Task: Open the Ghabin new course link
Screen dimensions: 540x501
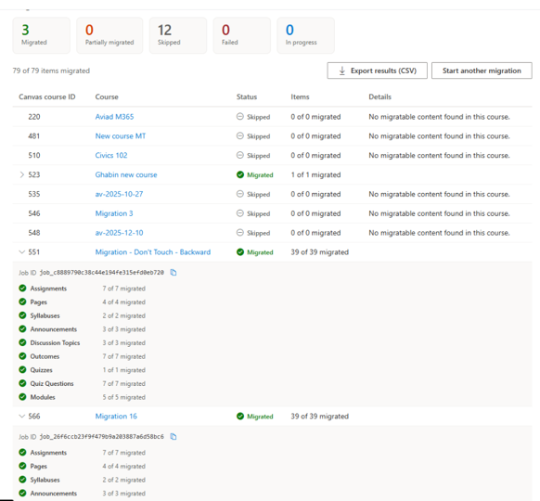Action: 126,174
